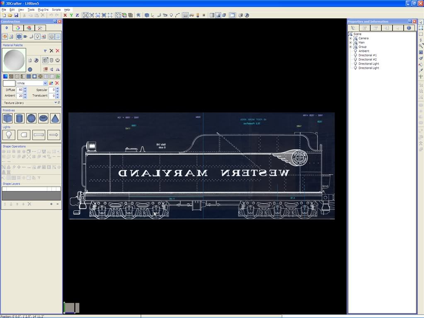Select the Ambient light in scene tree

tap(364, 51)
